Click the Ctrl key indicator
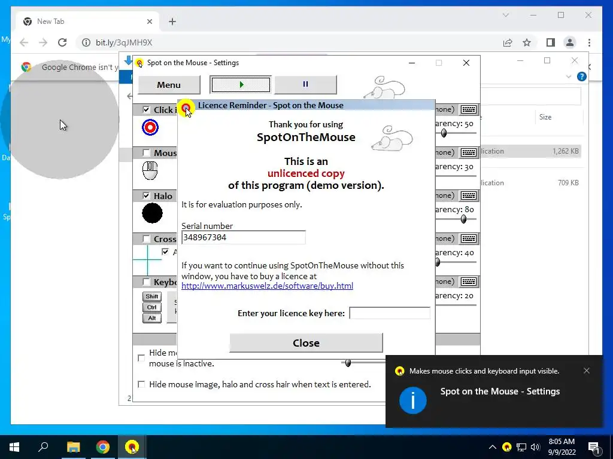Screen dimensions: 613x459 tap(151, 307)
